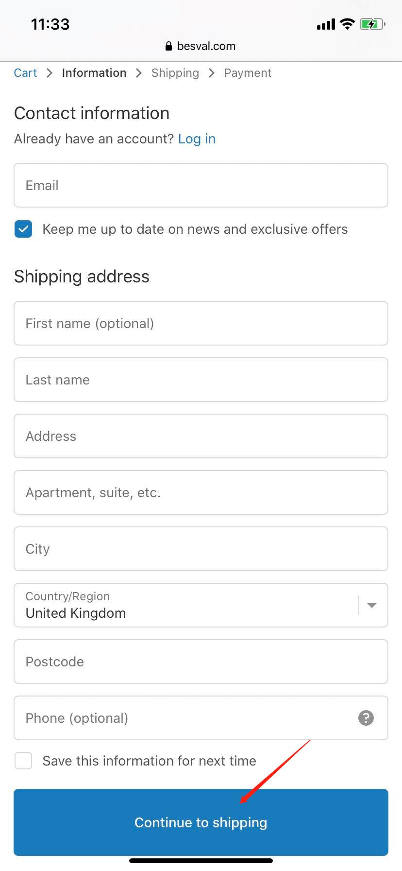Click the Log in link

[197, 139]
